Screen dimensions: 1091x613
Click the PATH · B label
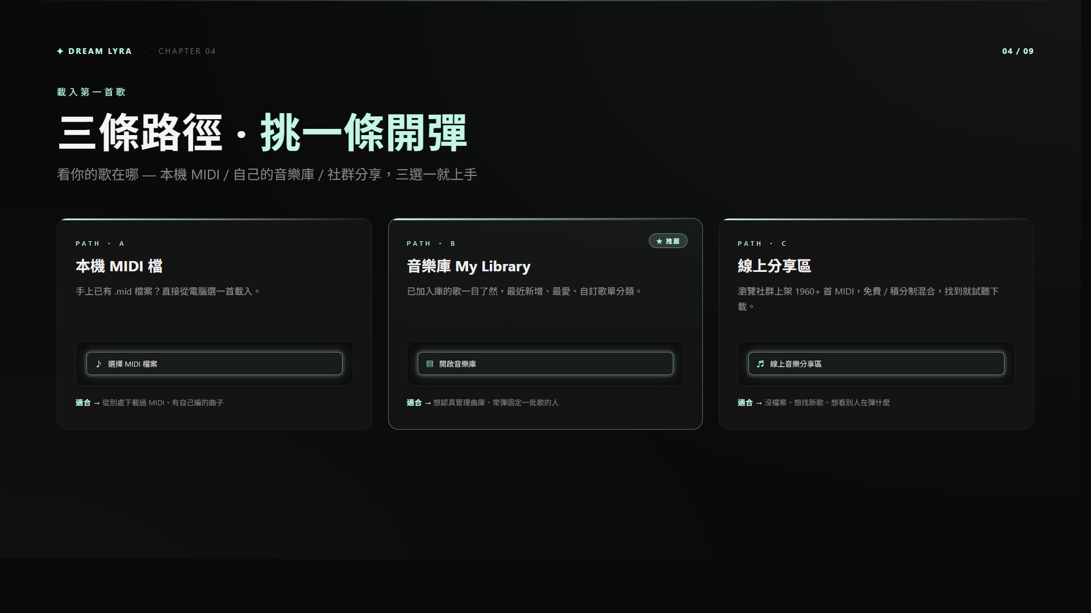pos(431,243)
